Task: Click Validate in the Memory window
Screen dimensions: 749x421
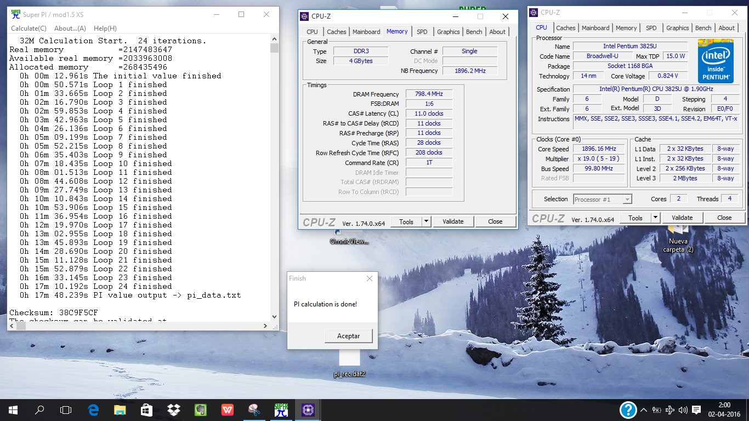Action: [453, 221]
